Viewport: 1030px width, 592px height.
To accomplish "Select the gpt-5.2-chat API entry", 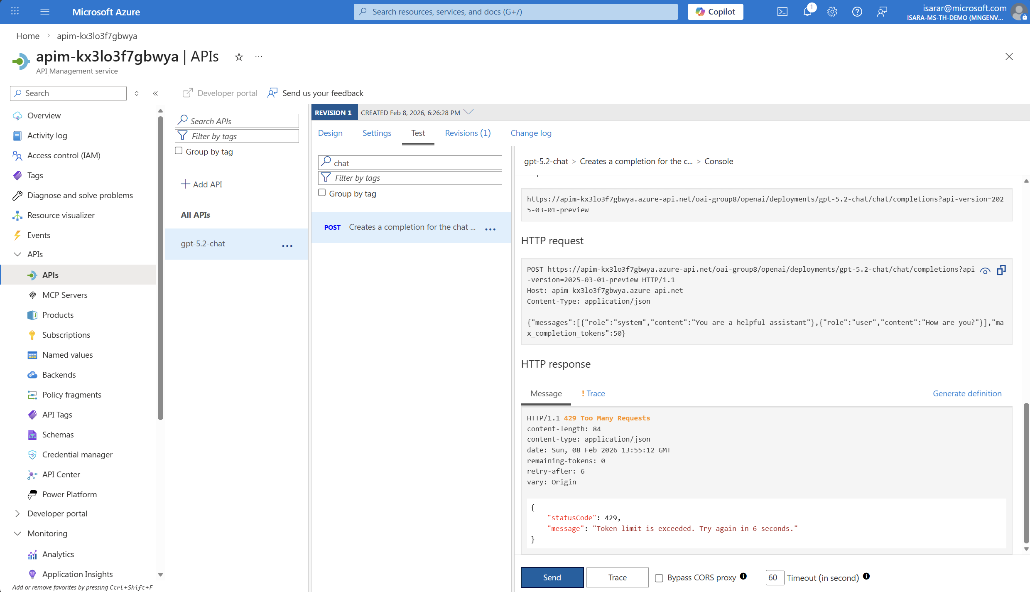I will pos(237,244).
